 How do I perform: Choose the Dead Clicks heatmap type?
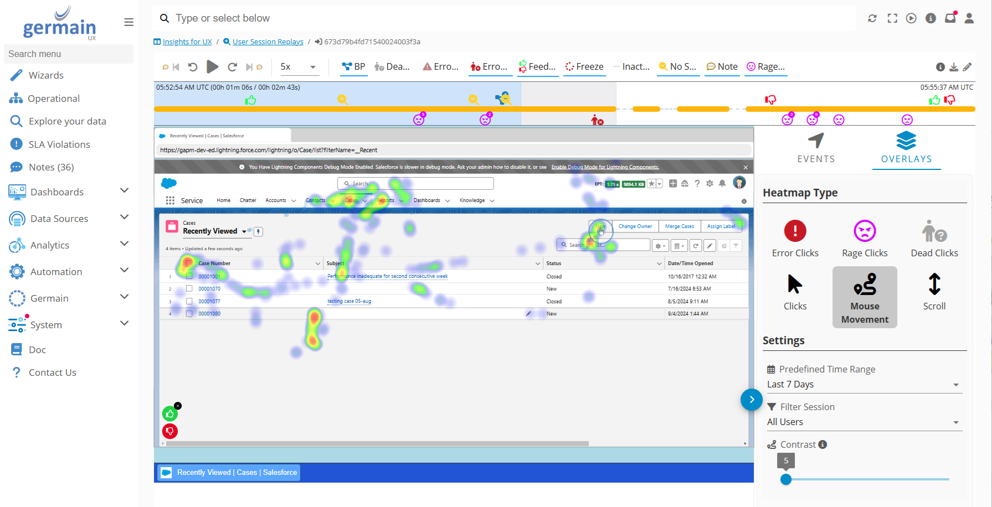pos(934,231)
